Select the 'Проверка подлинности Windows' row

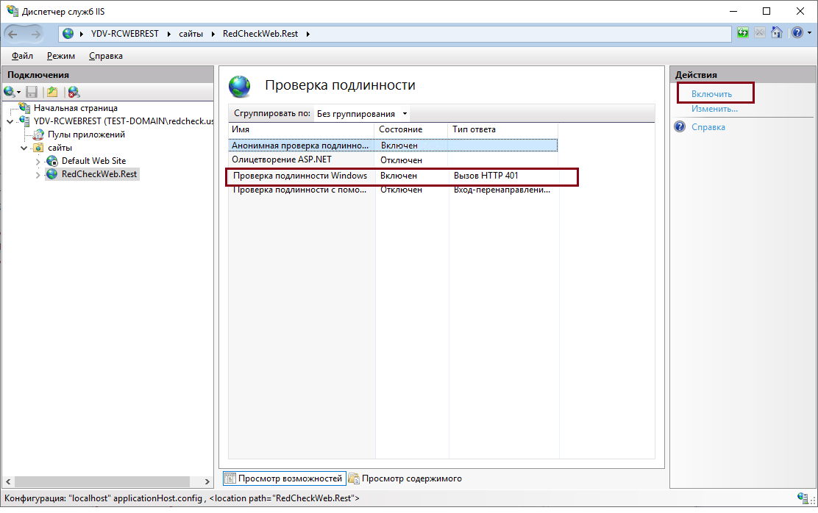(x=300, y=176)
